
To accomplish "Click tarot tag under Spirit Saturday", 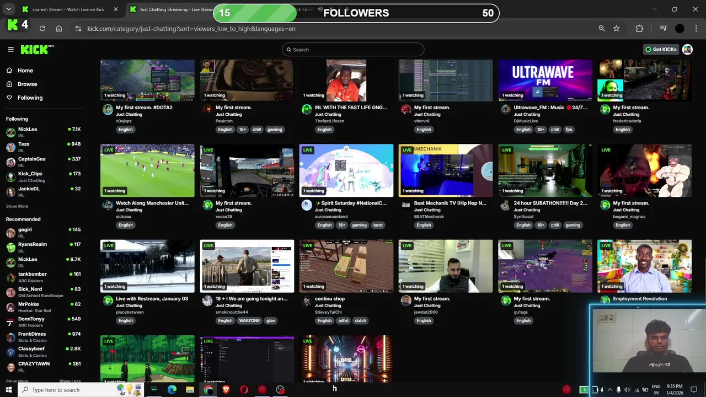I will [378, 225].
